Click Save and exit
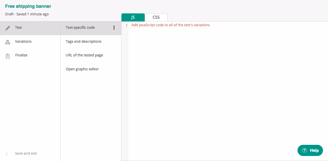328x161 pixels. [26, 153]
